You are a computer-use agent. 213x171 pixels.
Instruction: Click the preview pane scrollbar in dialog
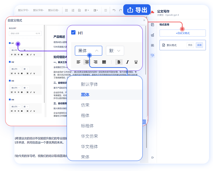click(146, 50)
